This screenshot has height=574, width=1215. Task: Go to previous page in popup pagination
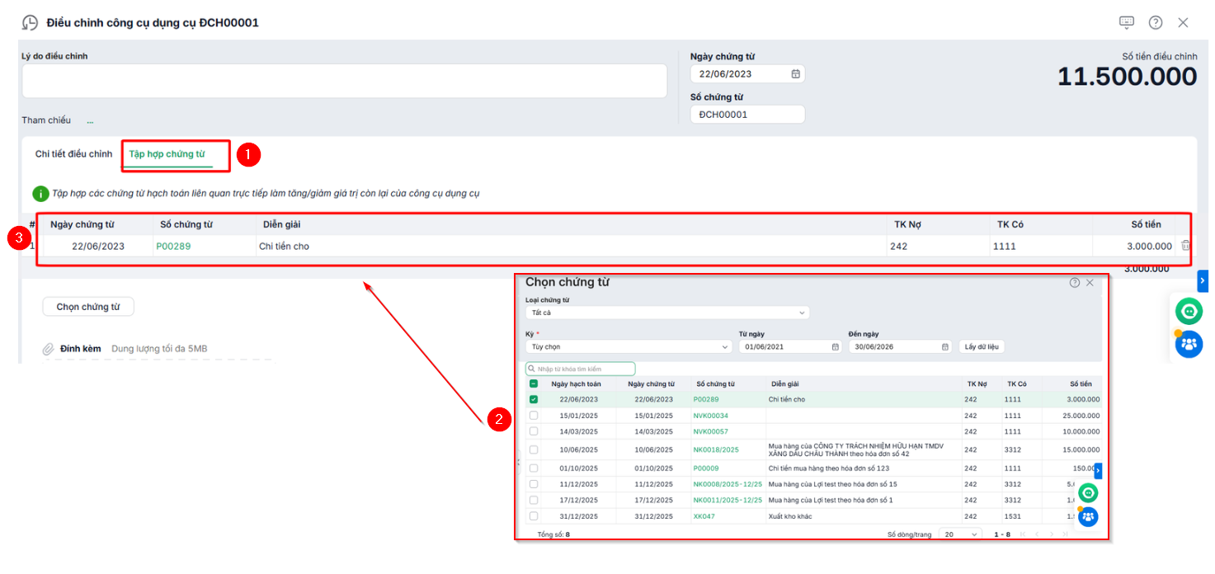coord(1037,534)
